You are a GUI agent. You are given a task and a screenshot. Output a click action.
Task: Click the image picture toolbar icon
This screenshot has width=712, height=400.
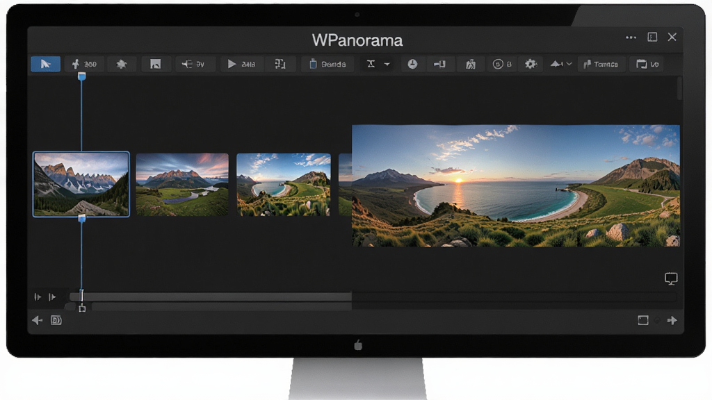tap(155, 64)
